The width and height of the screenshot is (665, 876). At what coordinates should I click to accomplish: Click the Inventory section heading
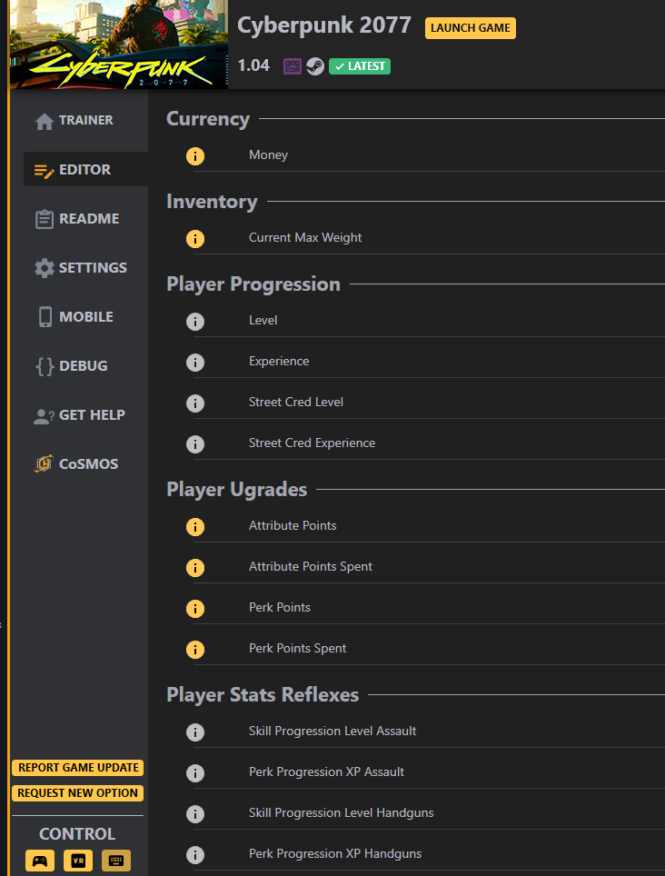tap(213, 202)
